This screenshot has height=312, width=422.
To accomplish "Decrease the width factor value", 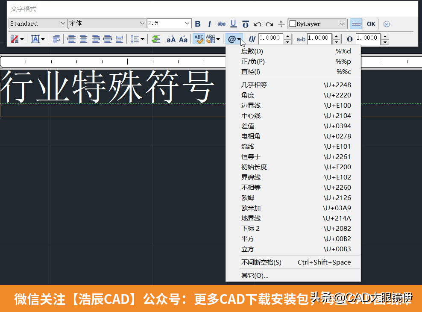I will pos(385,42).
